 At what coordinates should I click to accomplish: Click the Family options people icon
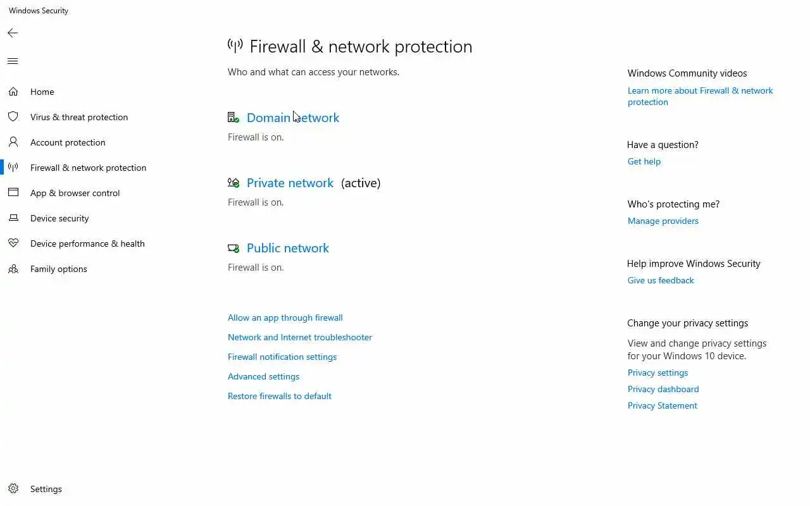13,269
